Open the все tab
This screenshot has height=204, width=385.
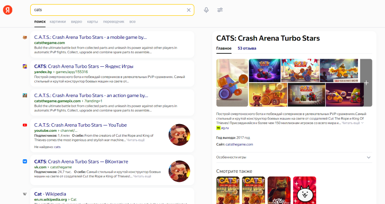[133, 22]
